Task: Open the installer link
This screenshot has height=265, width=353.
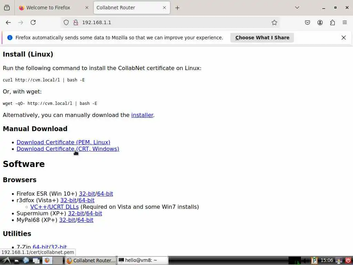Action: coord(142,115)
